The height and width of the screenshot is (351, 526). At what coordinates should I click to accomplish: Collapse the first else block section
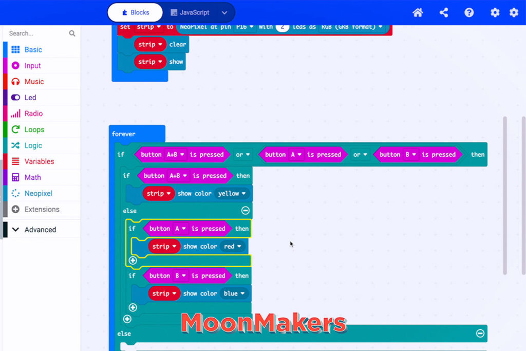246,210
